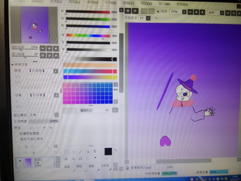Choose the 铅笔 pencil brush preset
Viewport: 241px width, 181px height.
(x=67, y=166)
